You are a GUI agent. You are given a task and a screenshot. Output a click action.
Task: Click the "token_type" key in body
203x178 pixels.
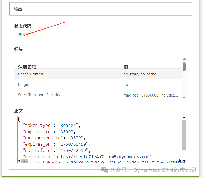38,125
